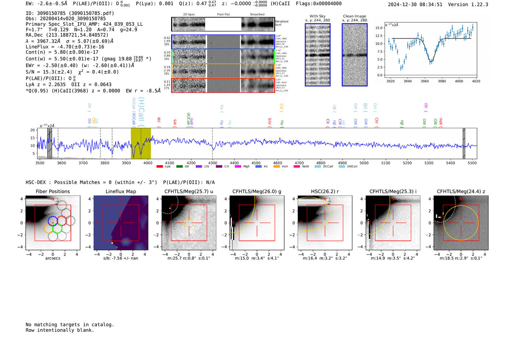Click the CIV purple legend swatch
Image resolution: width=514 pixels, height=350 pixels.
point(199,166)
